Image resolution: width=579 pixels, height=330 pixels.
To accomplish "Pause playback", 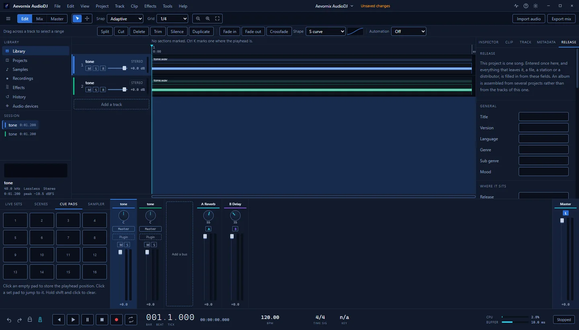I will point(87,320).
